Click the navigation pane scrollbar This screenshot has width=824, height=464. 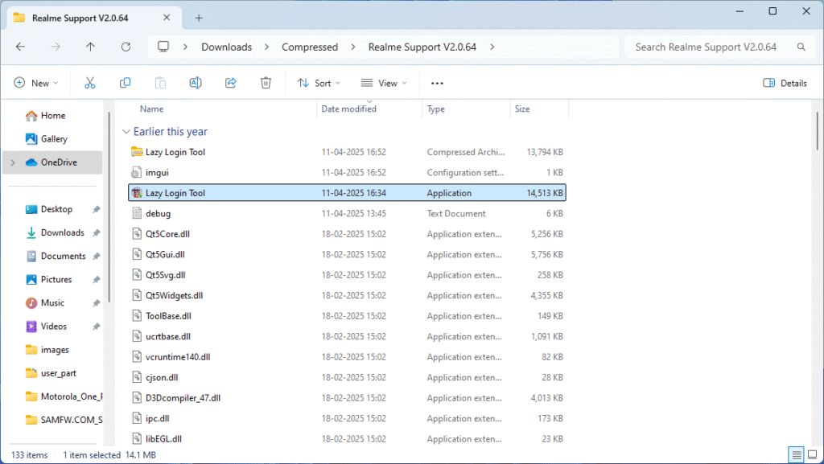coord(109,207)
